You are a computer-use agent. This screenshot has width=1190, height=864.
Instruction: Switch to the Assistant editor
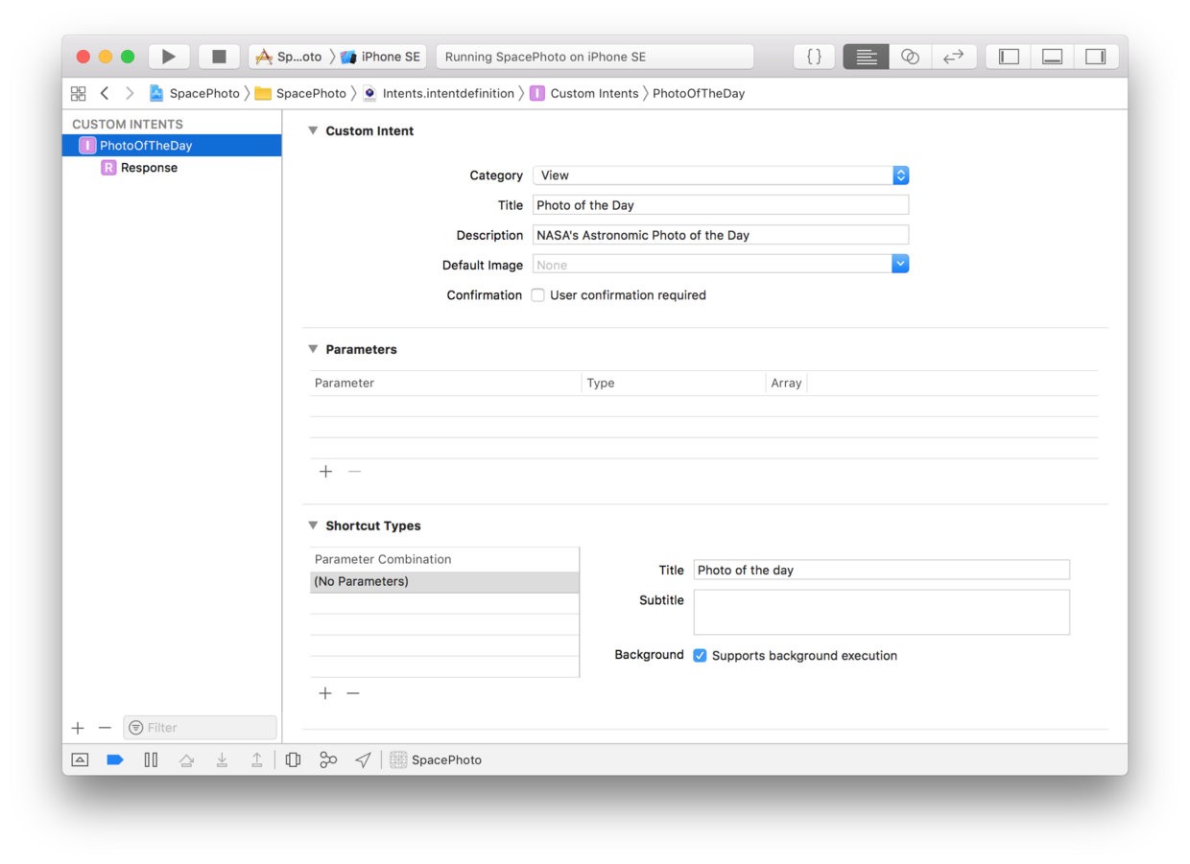910,57
